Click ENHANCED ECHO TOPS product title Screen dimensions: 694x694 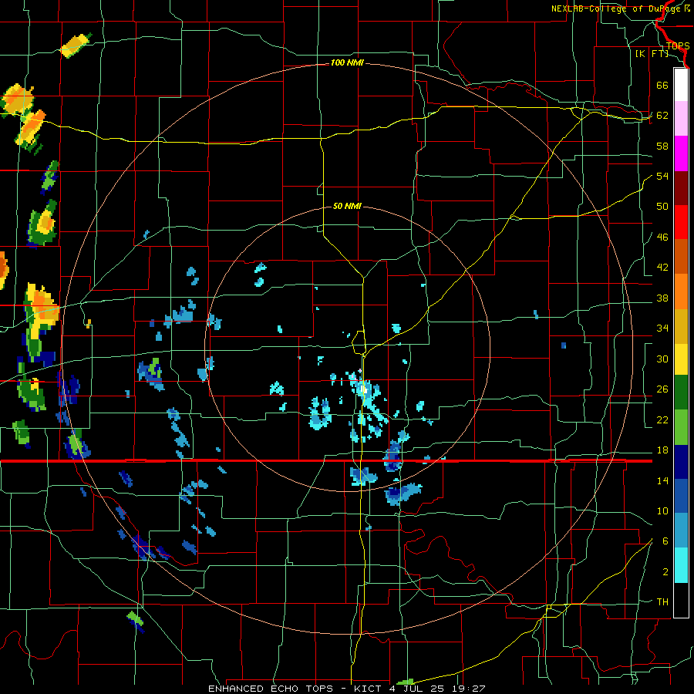271,689
